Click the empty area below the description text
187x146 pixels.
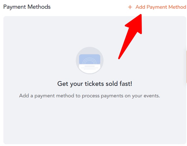click(95, 120)
